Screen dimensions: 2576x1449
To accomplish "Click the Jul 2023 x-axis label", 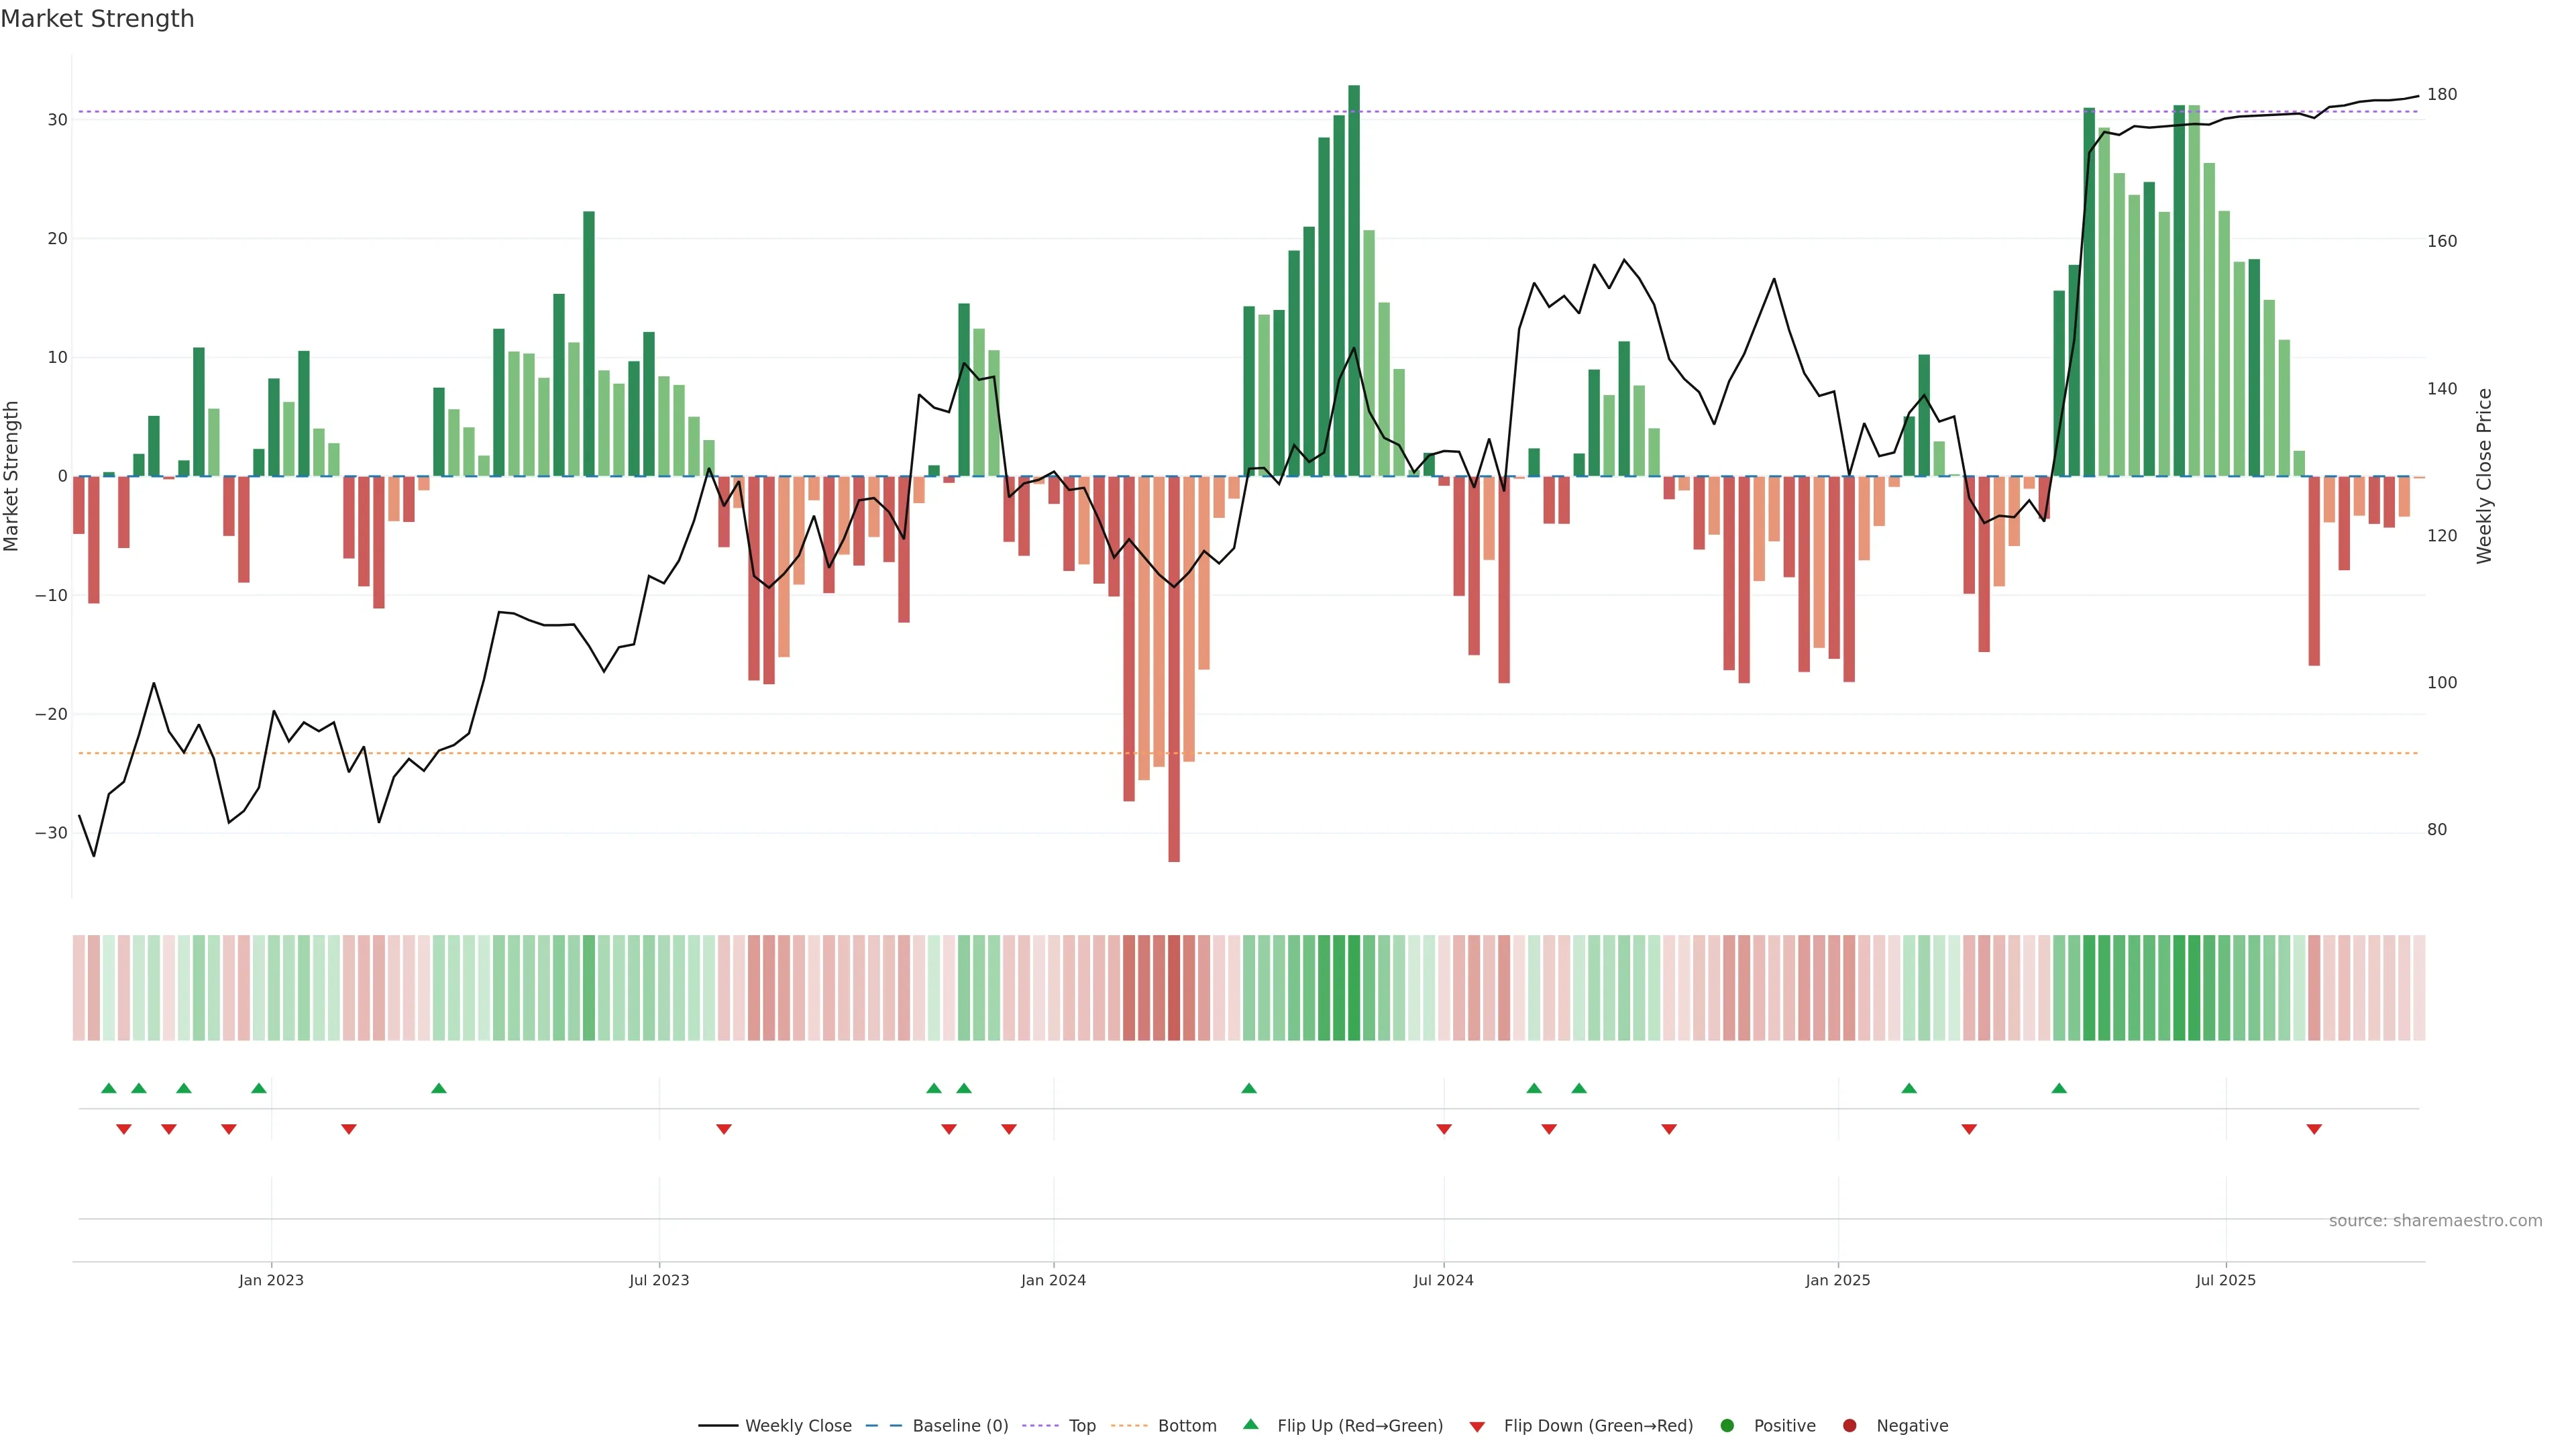I will click(x=659, y=1280).
